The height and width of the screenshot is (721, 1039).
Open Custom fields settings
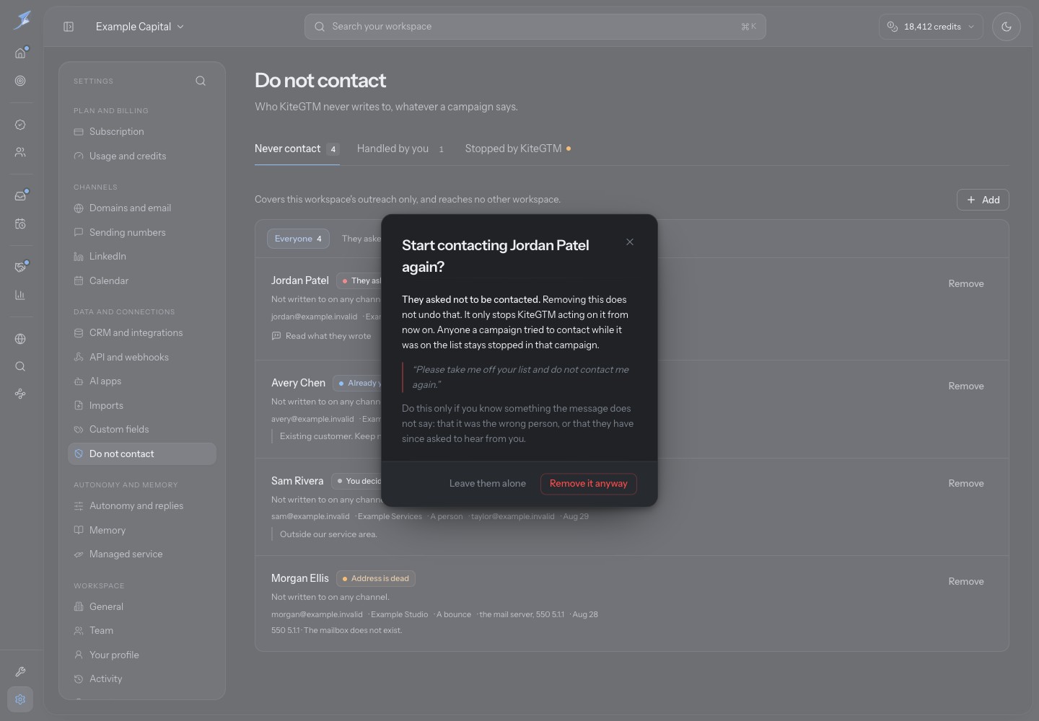point(142,430)
